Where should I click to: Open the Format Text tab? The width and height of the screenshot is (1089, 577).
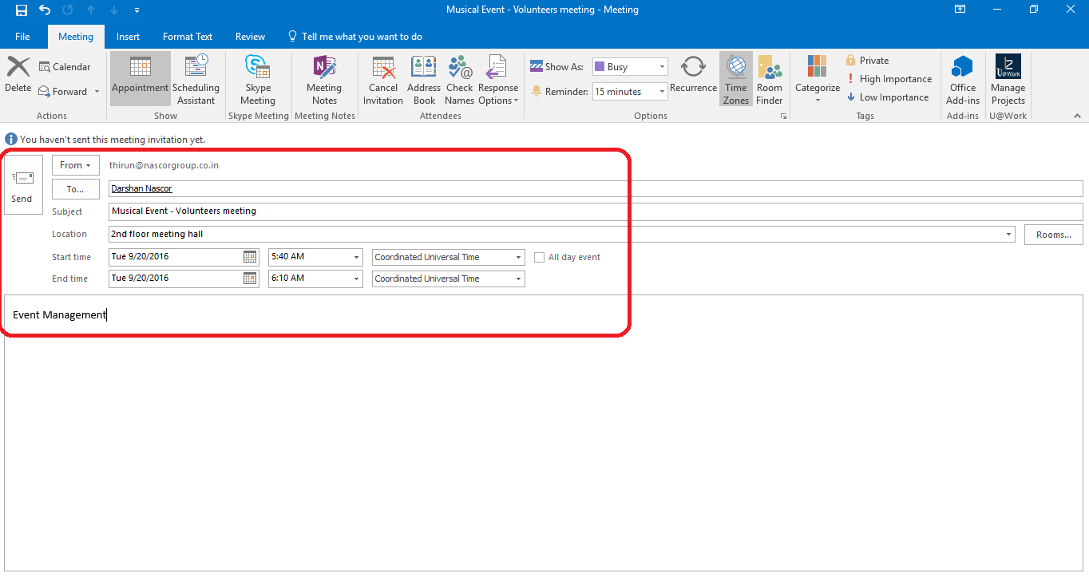coord(188,37)
